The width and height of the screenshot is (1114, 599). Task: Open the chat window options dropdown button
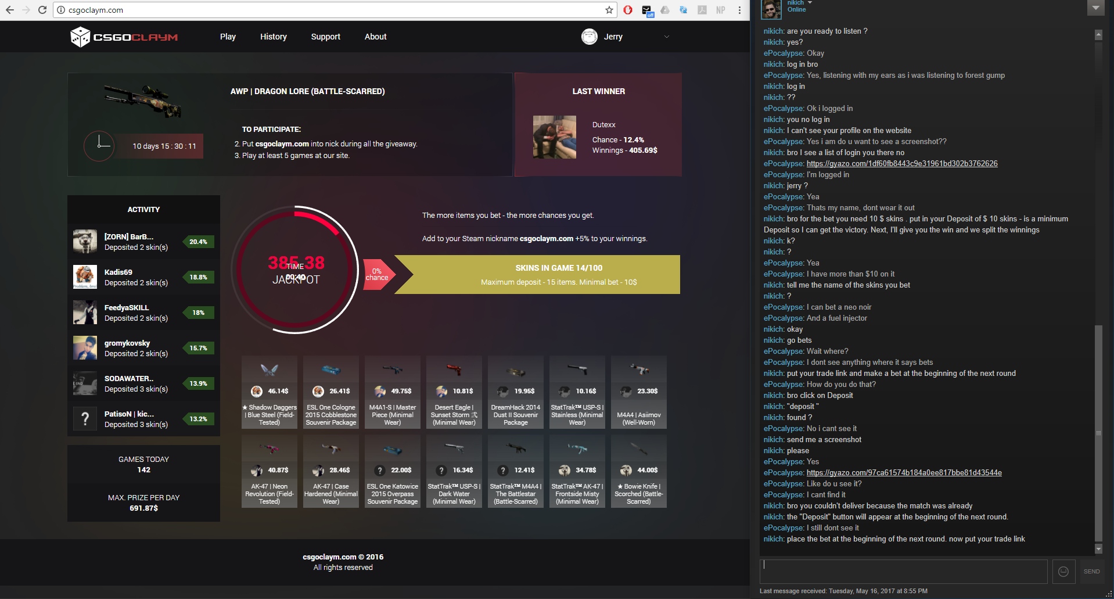pyautogui.click(x=1095, y=8)
